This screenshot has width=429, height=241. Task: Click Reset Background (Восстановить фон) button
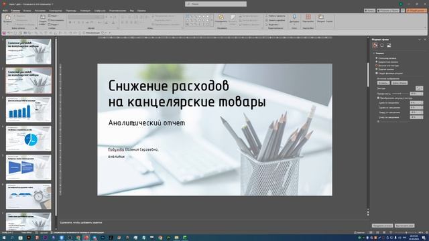pyautogui.click(x=404, y=226)
